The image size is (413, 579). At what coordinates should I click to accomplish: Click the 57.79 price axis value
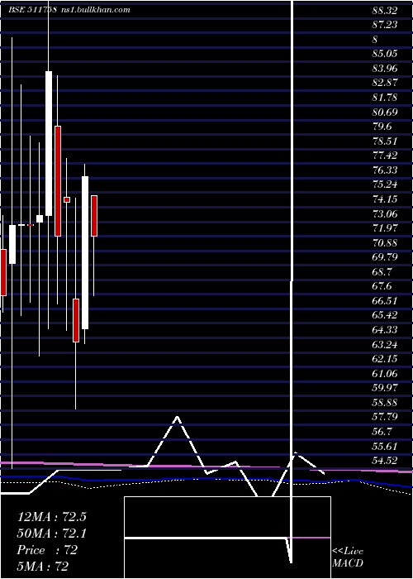point(385,417)
